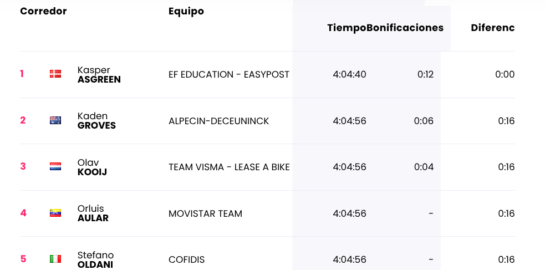545x270 pixels.
Task: Click the Tiempo column header
Action: pyautogui.click(x=347, y=28)
